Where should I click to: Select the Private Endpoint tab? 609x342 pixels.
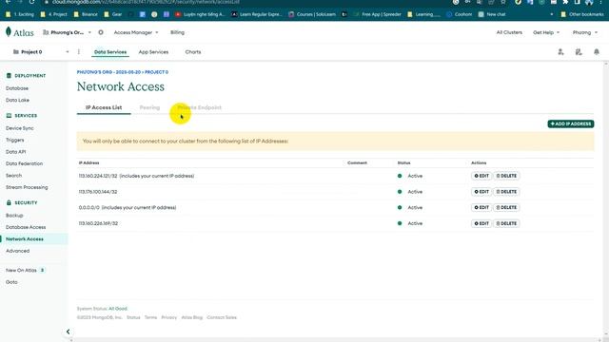200,107
